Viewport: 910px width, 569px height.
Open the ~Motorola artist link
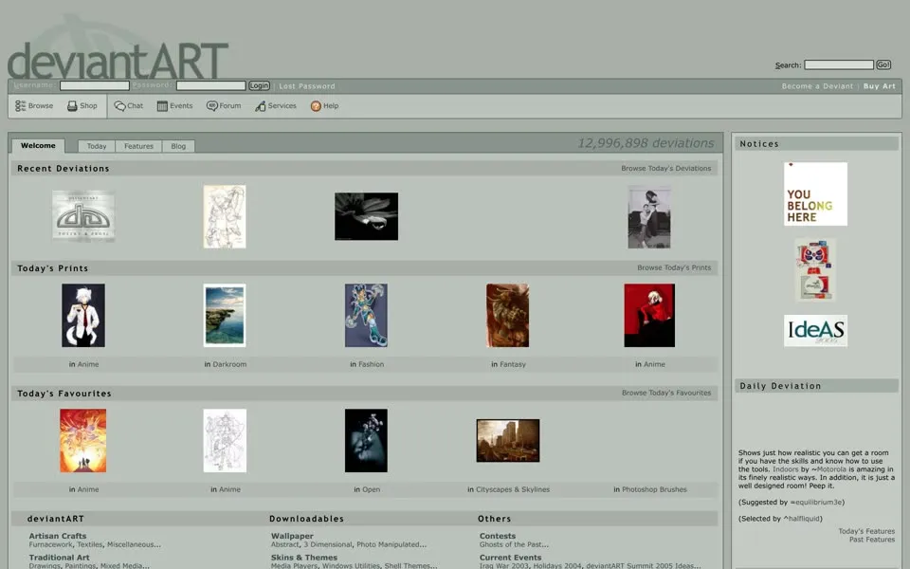pyautogui.click(x=828, y=469)
